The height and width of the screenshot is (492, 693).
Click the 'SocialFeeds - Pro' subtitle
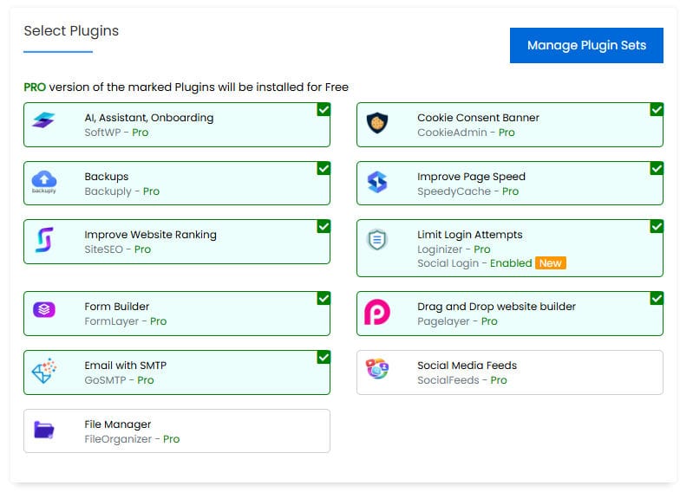461,380
